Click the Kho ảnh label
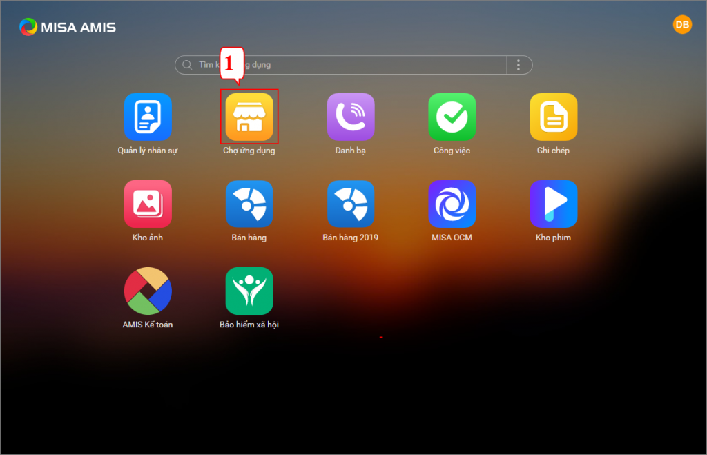The height and width of the screenshot is (455, 707). [x=148, y=238]
